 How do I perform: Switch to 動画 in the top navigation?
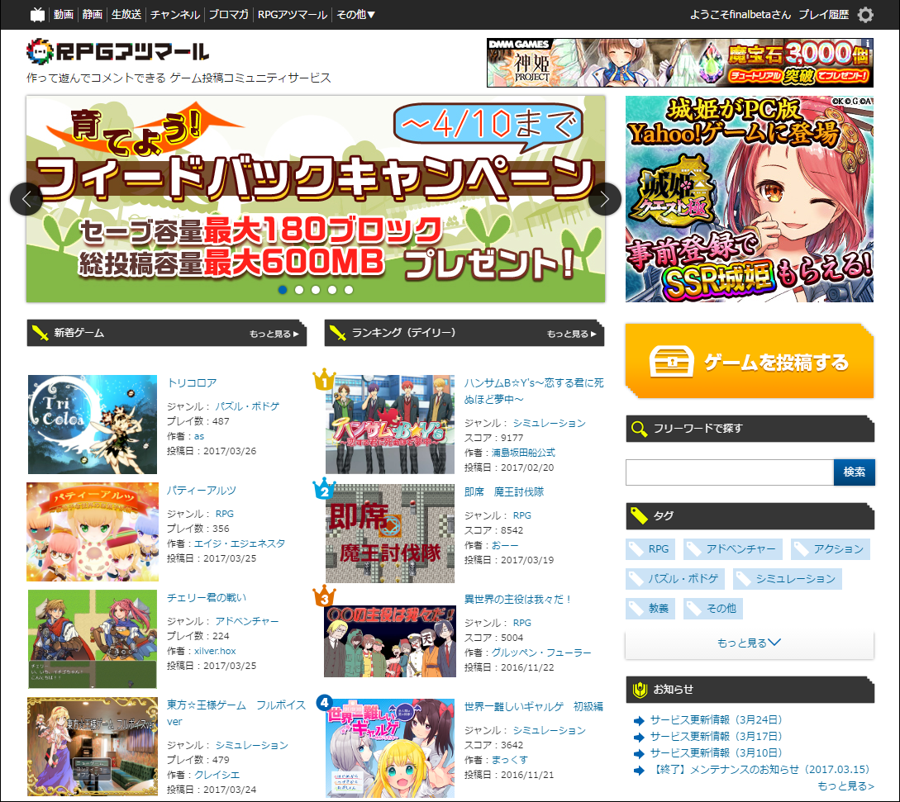(63, 14)
